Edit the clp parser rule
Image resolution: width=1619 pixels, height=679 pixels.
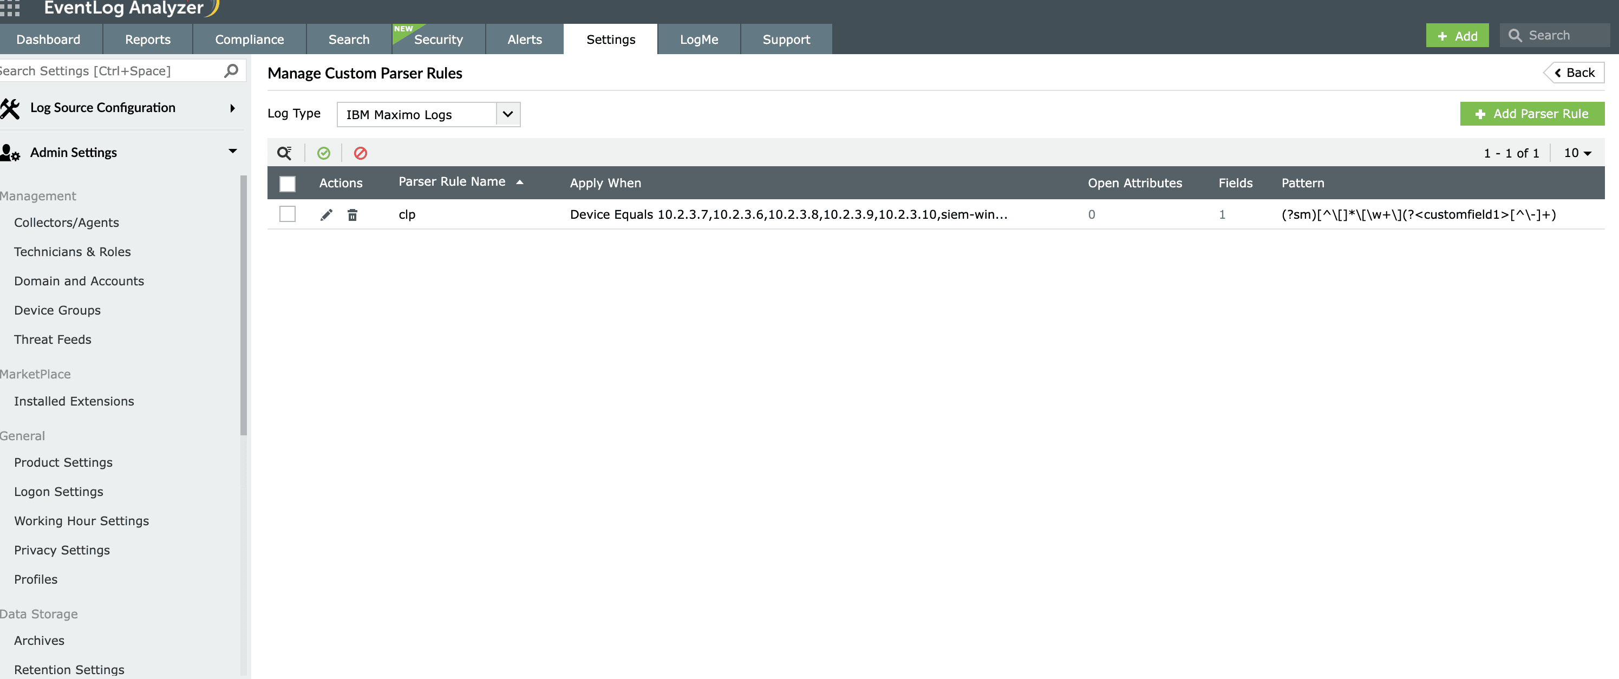click(326, 214)
